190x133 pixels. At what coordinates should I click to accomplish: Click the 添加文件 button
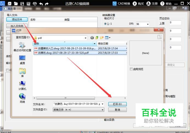pyautogui.click(x=17, y=20)
